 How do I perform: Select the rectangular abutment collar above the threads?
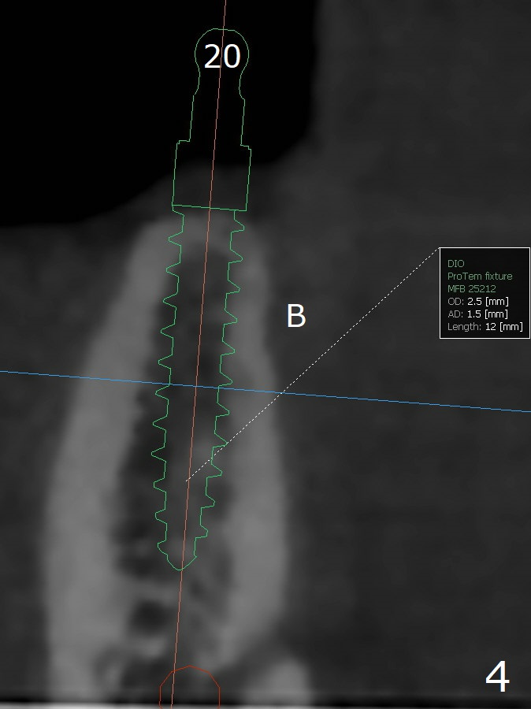(x=213, y=177)
